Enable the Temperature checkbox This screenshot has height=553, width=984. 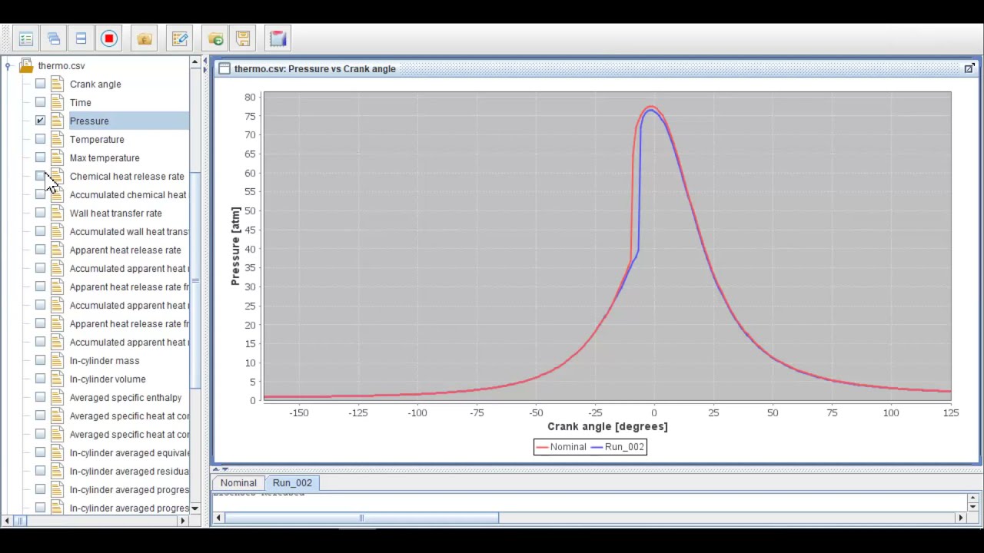tap(40, 140)
